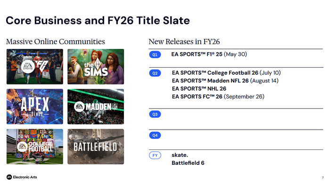The image size is (330, 185).
Task: Open the College Football thumbnail
Action: (35, 146)
